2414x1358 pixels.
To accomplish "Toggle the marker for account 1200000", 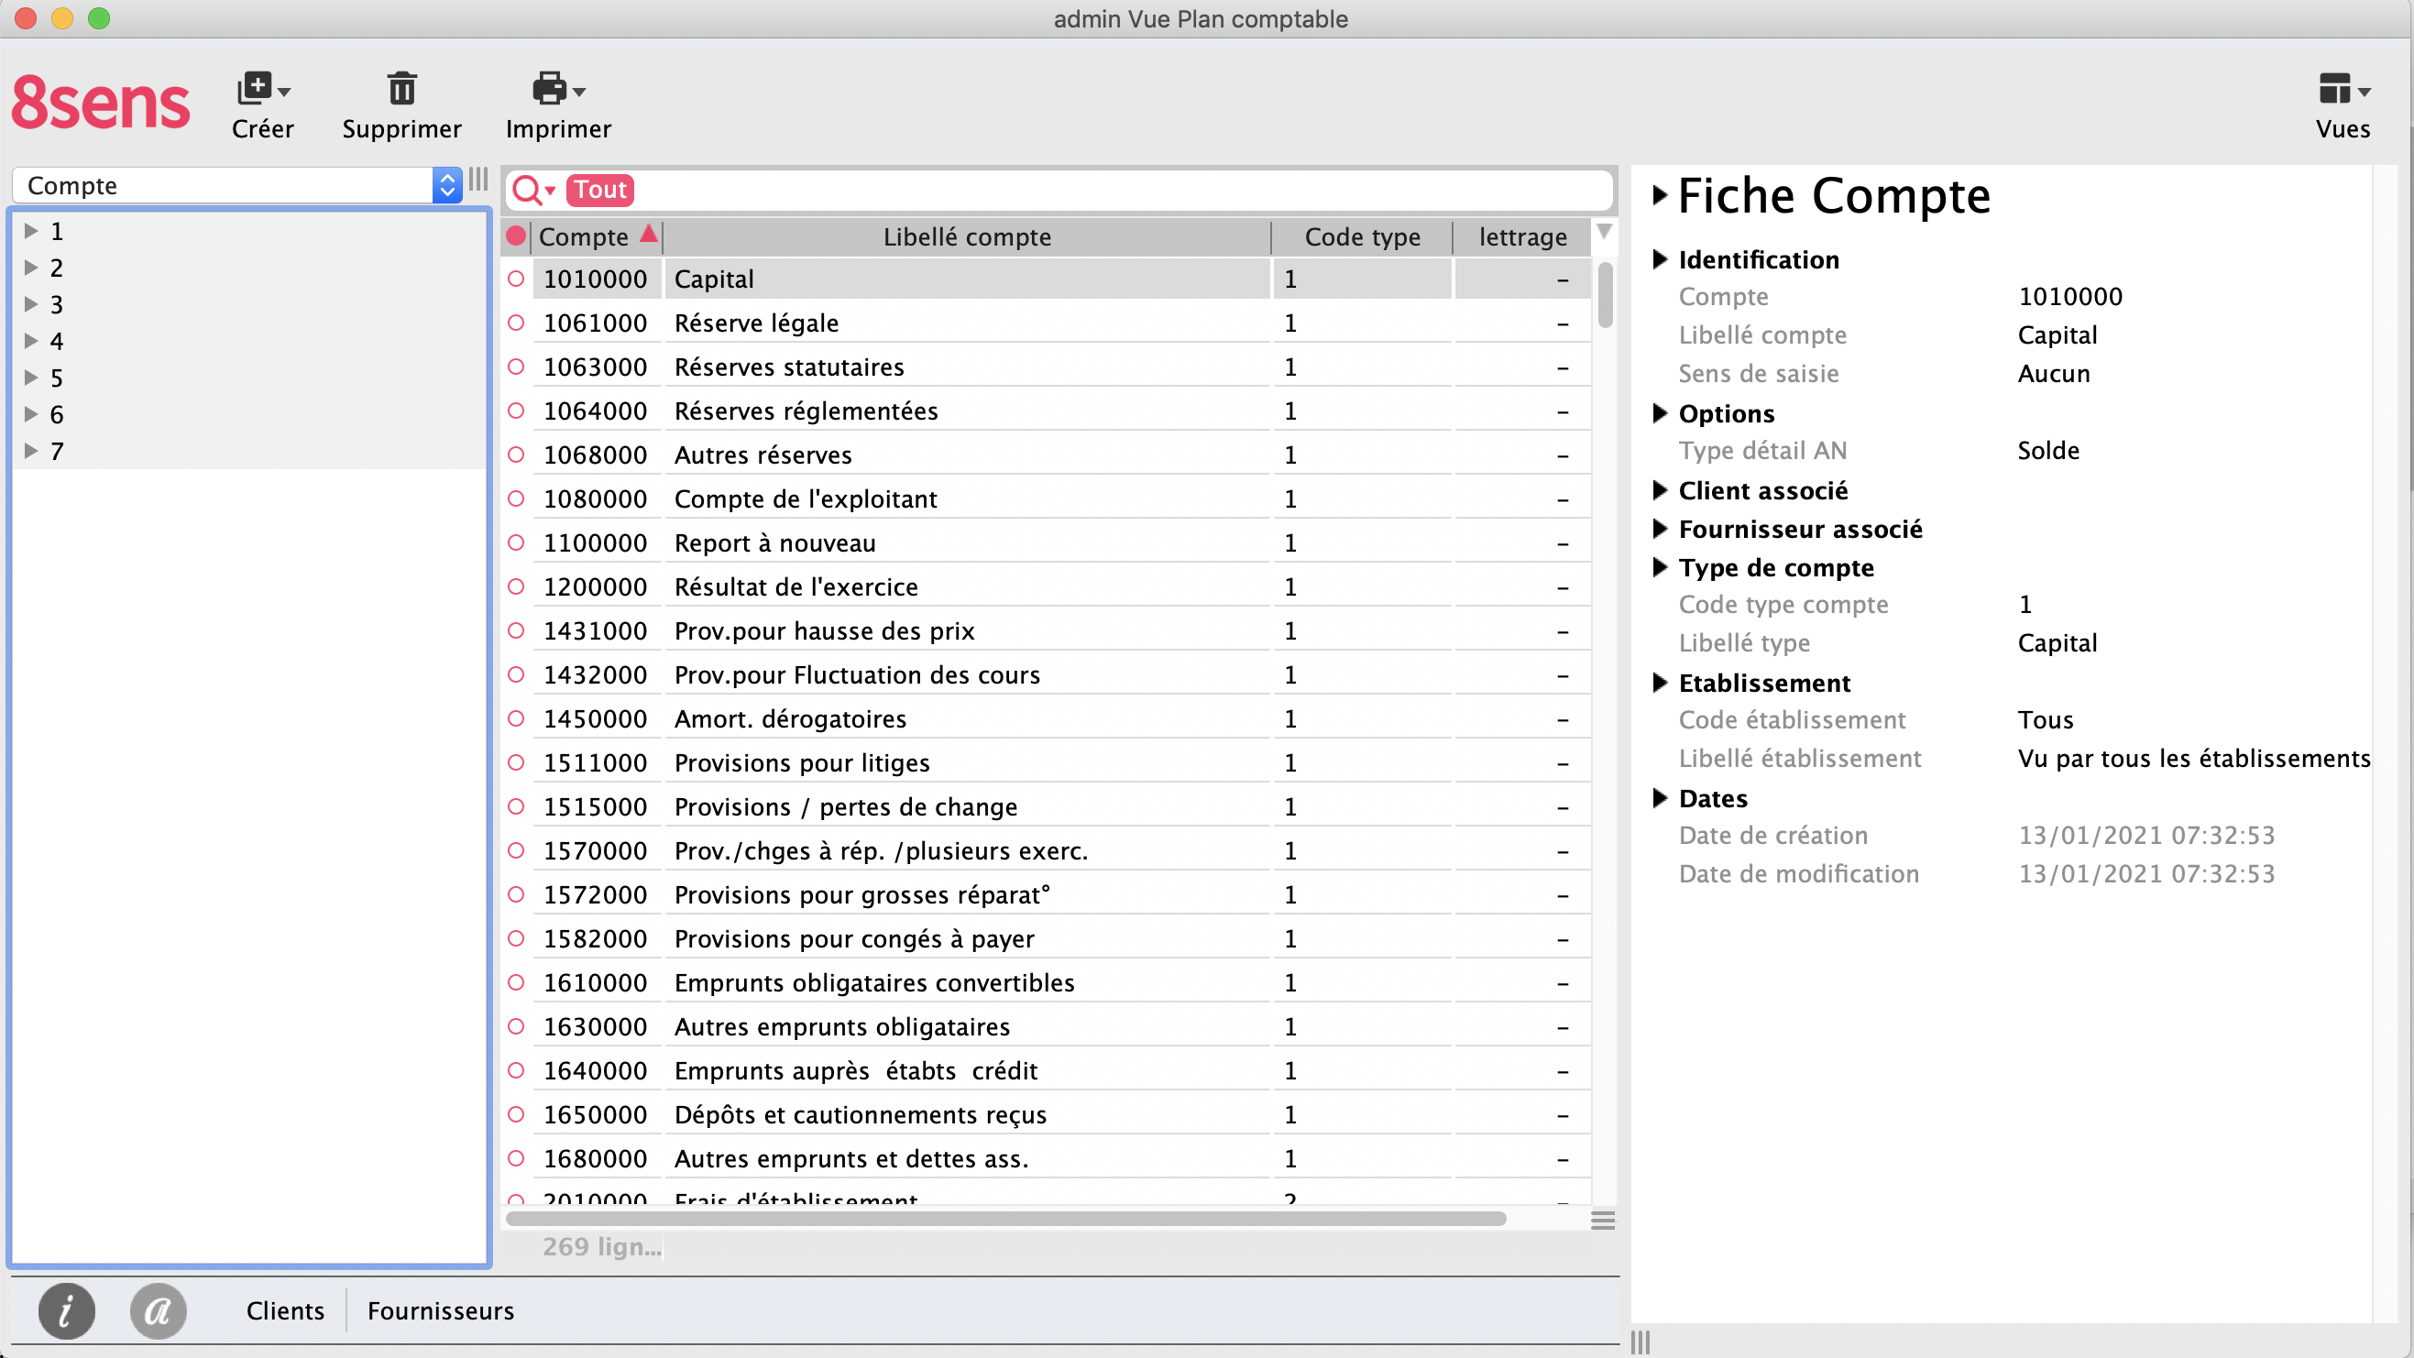I will coord(515,587).
